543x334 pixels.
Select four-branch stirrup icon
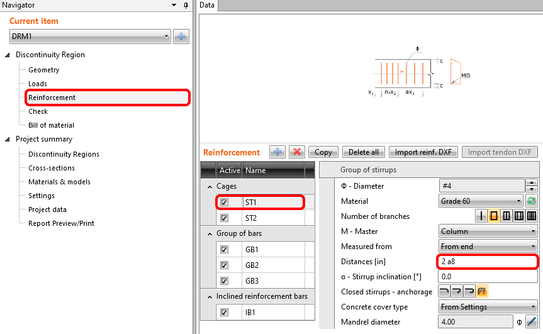(x=518, y=216)
